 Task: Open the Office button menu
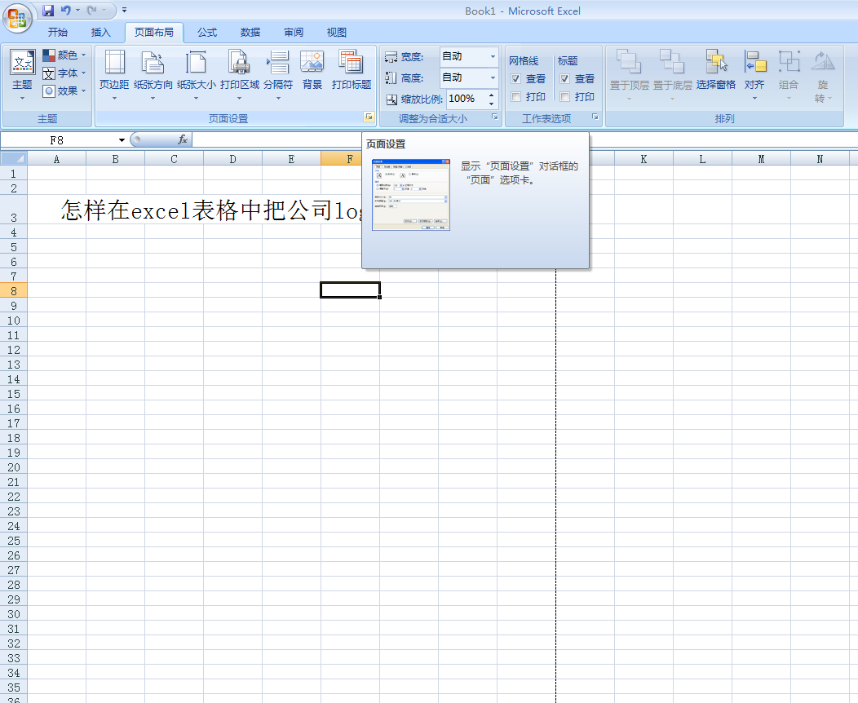[x=17, y=18]
